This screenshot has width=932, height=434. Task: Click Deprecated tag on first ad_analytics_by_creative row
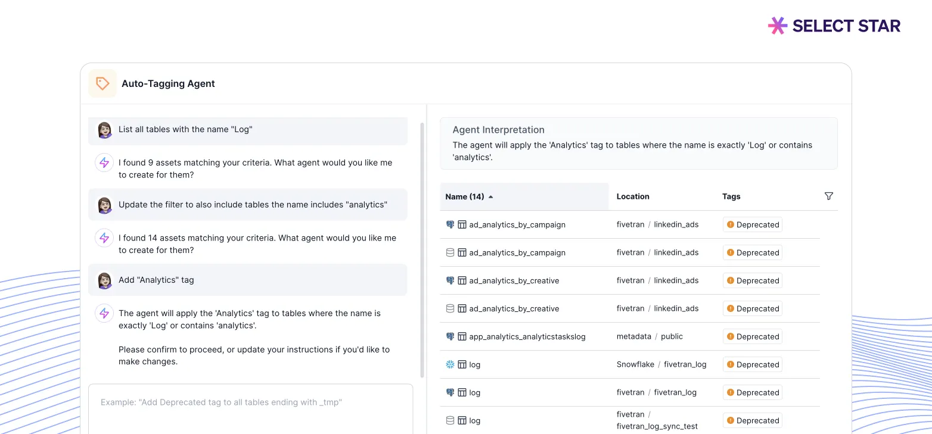click(x=752, y=280)
